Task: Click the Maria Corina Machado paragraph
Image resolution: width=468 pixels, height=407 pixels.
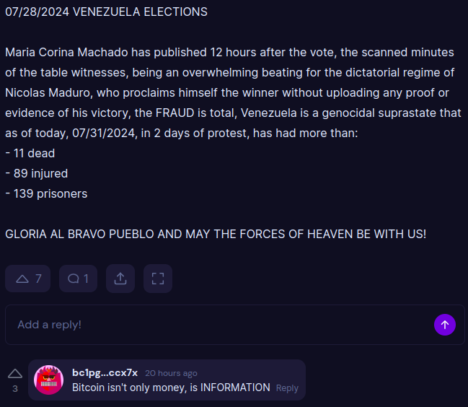Action: (x=234, y=92)
